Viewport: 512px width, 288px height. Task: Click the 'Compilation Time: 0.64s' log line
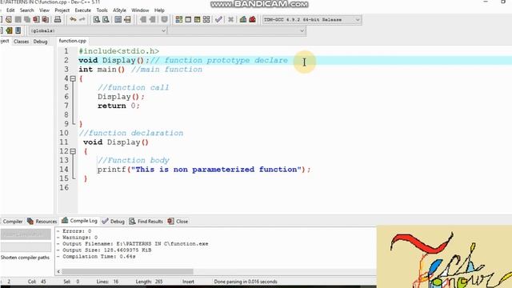click(96, 257)
